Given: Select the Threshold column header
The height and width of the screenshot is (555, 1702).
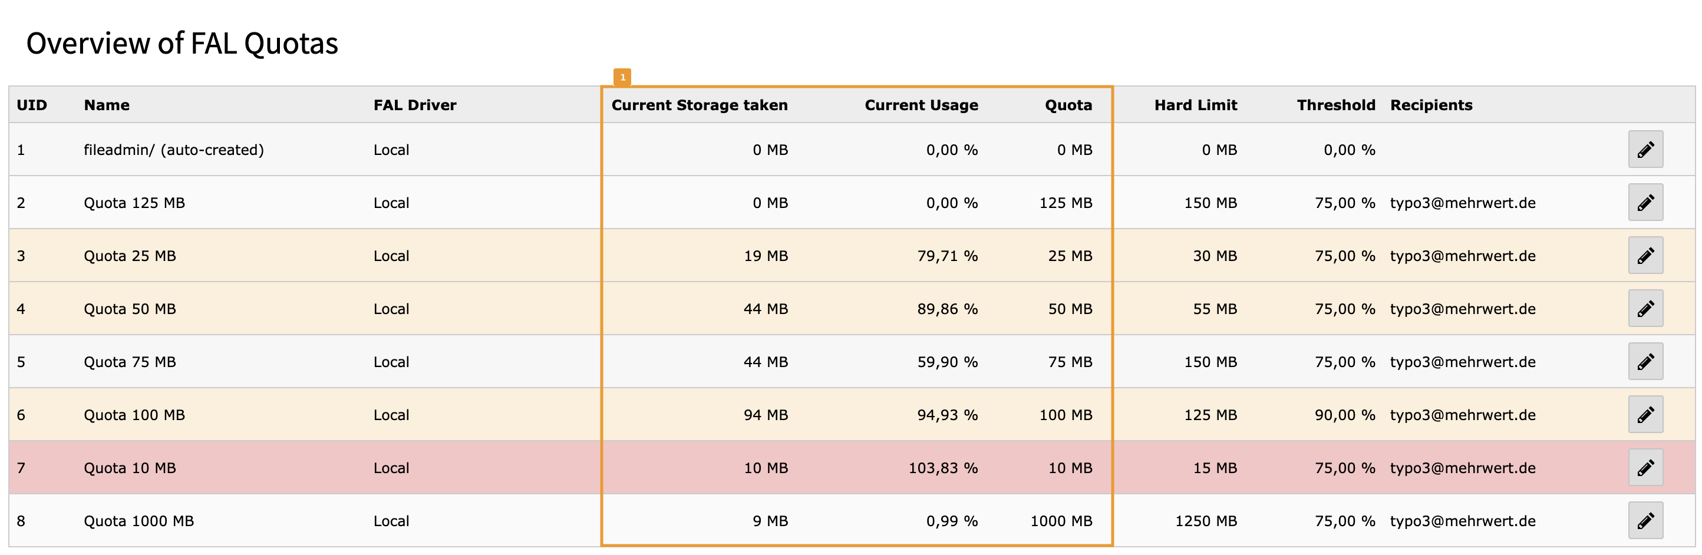Looking at the screenshot, I should click(x=1335, y=105).
